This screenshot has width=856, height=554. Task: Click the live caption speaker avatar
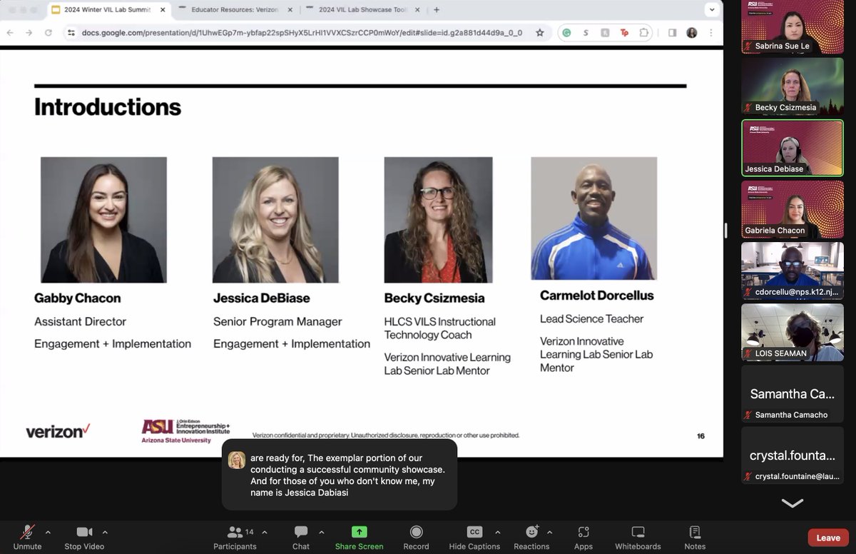tap(237, 460)
